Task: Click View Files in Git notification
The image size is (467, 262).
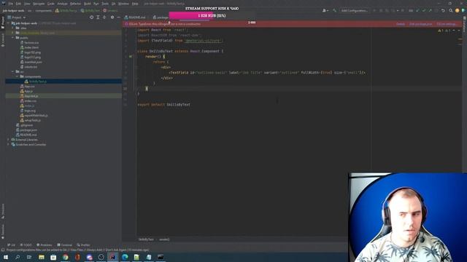Action: tap(77, 250)
